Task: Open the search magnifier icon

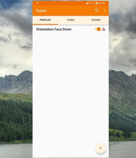Action: coord(97,10)
